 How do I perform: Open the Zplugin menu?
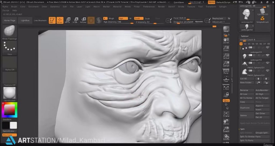click(x=223, y=7)
